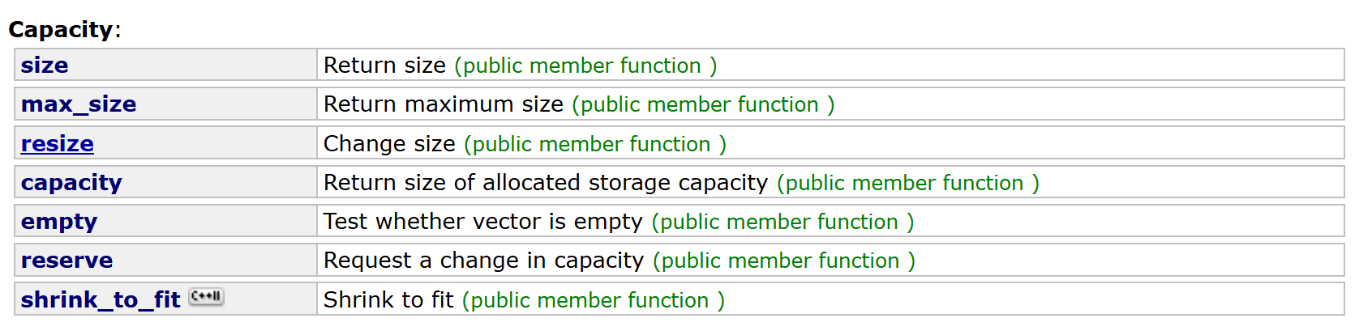Open the reserve function reference
1372x335 pixels.
pos(67,261)
